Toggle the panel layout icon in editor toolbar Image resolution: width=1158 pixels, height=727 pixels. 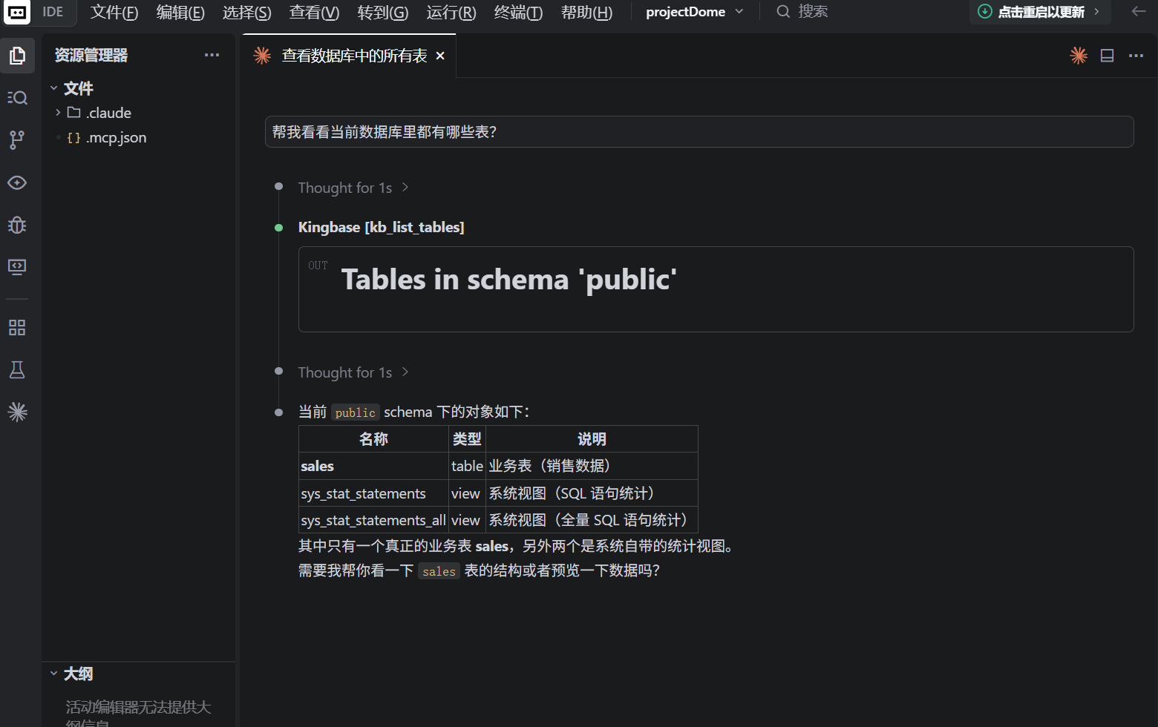[x=1107, y=56]
